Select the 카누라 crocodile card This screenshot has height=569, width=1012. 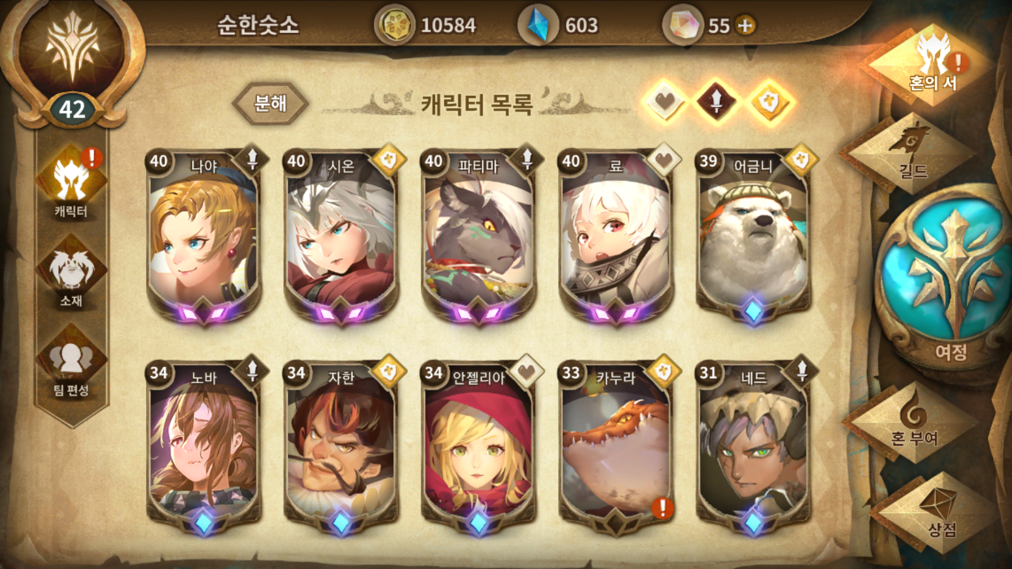pos(616,448)
